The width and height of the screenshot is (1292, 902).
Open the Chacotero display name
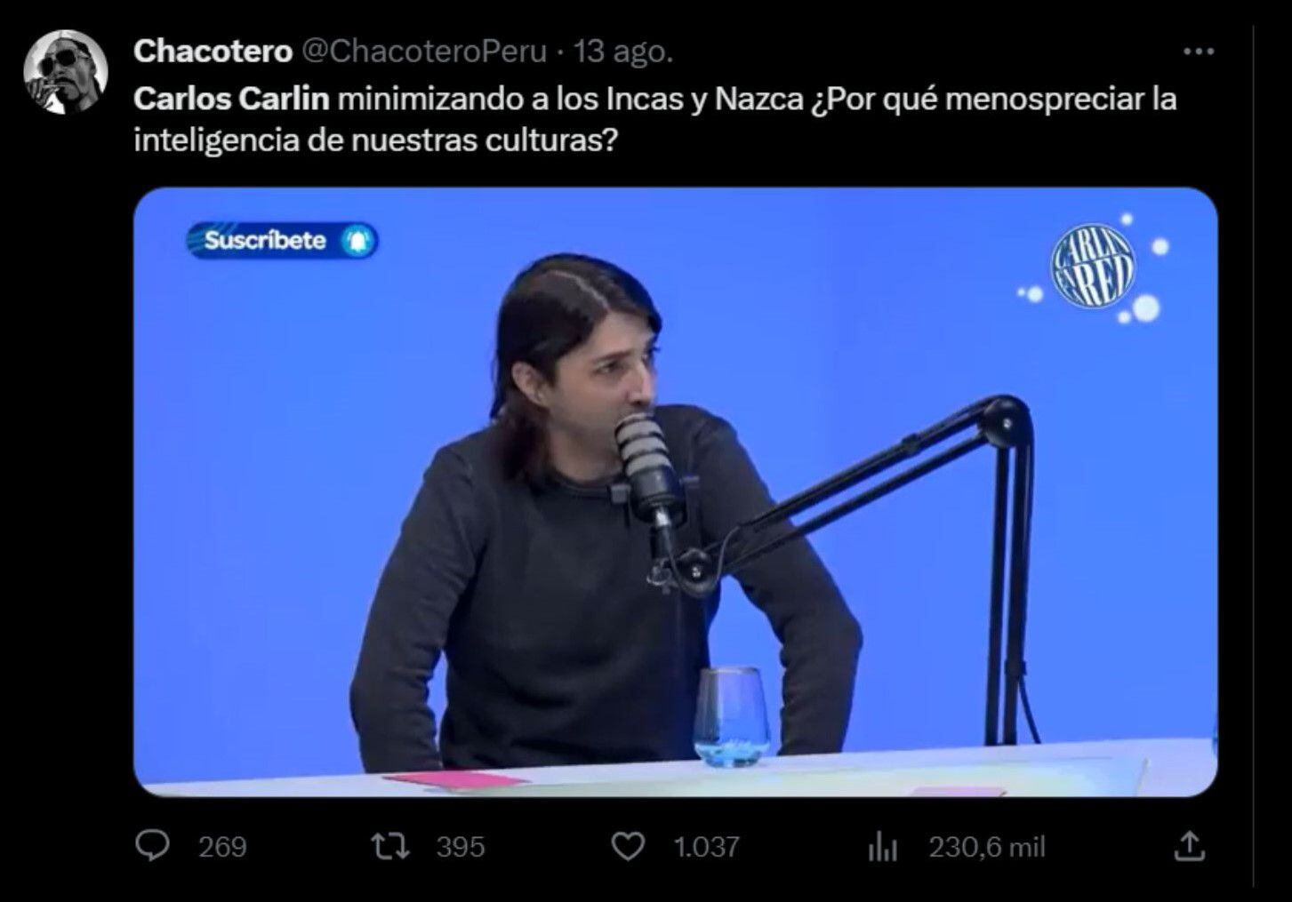point(213,52)
